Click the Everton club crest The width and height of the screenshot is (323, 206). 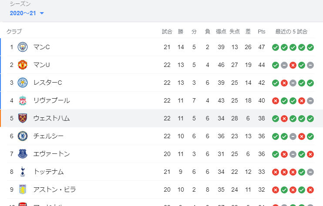point(23,154)
